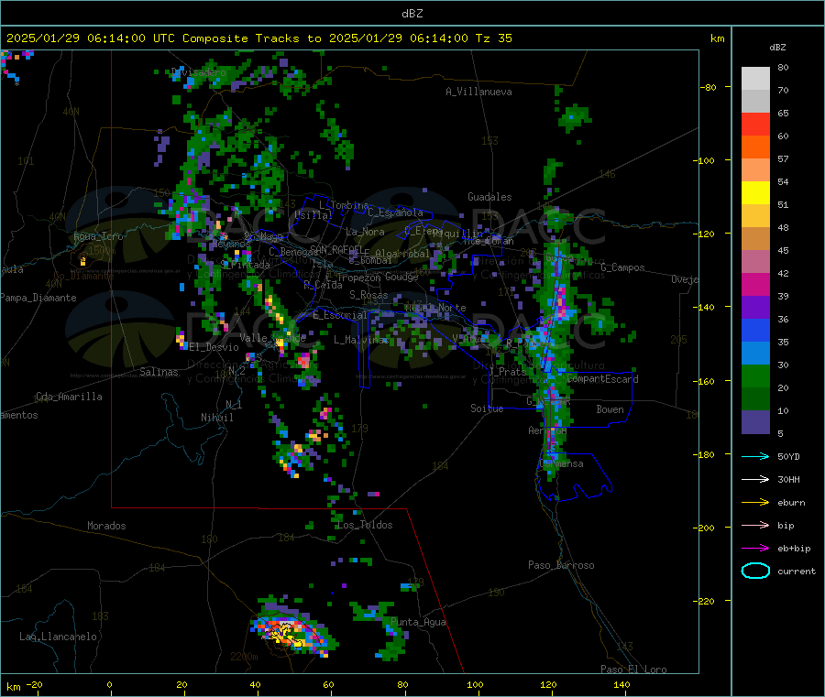The image size is (825, 697).
Task: Click the 54 dBZ yellow color swatch
Action: coord(755,193)
